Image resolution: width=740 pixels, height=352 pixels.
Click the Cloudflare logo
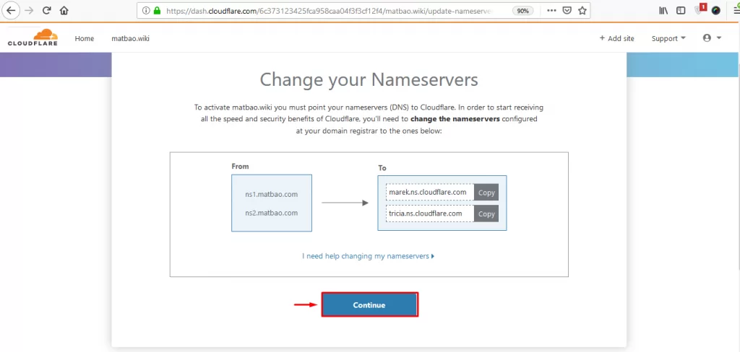pos(33,38)
